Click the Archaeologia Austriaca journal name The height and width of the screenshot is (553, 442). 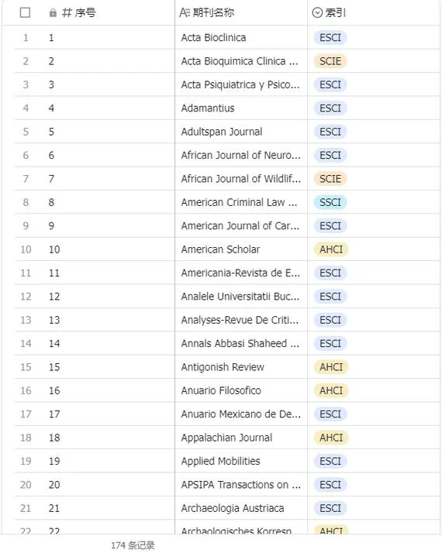pos(233,508)
